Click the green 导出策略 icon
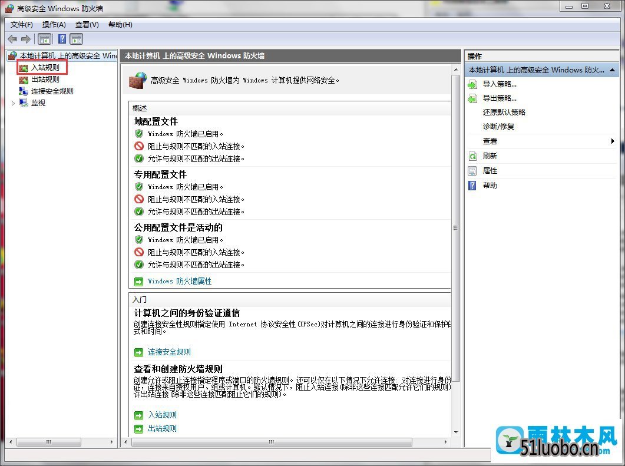Screen dimensions: 625x466 (472, 98)
